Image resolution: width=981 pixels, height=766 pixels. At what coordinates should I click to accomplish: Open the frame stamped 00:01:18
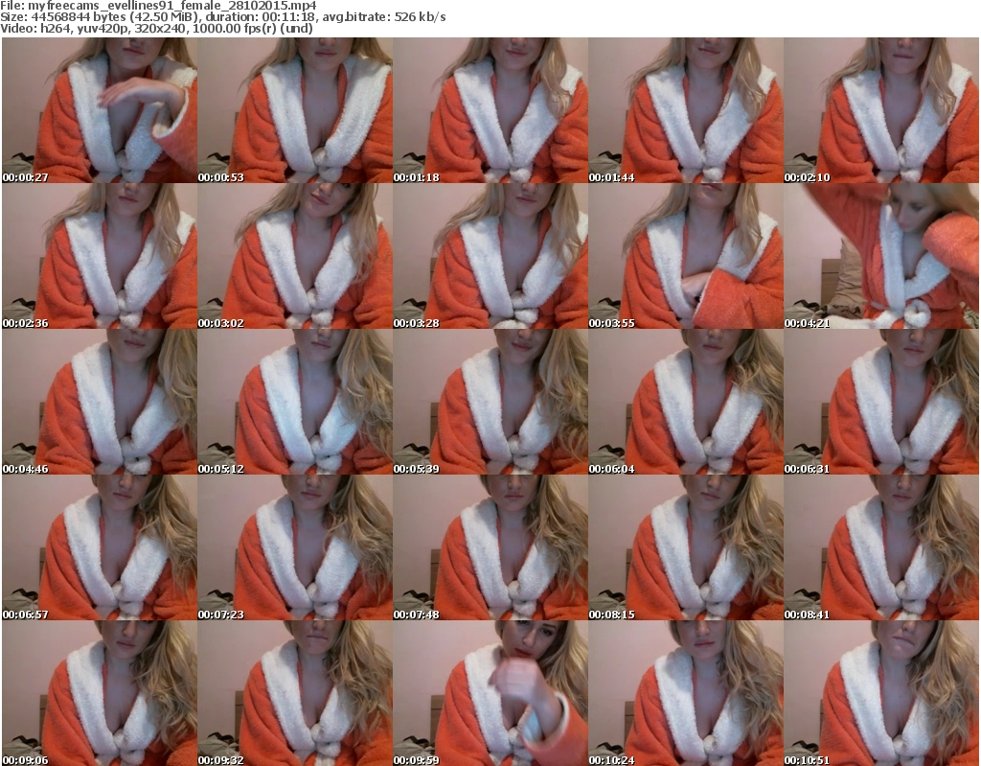tap(490, 110)
